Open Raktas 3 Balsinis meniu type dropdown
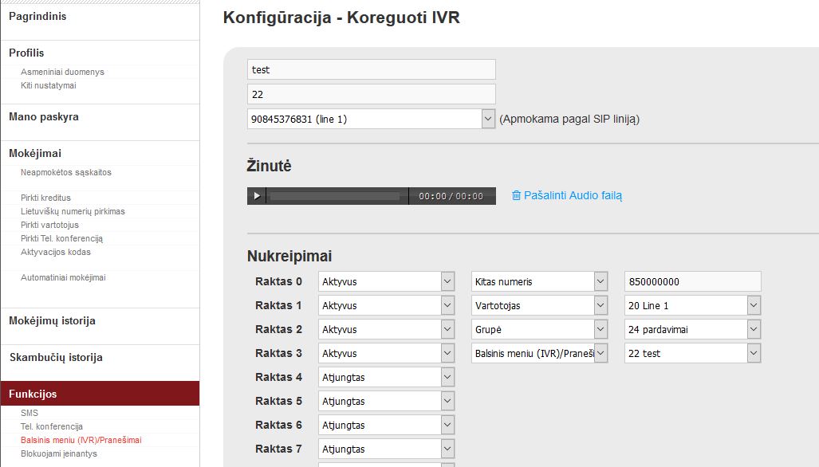This screenshot has height=467, width=819. pos(539,354)
